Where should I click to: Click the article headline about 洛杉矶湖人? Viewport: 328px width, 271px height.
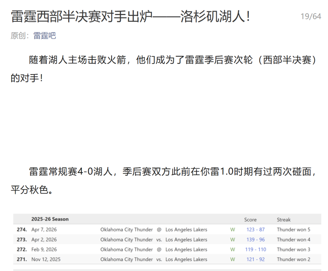130,16
